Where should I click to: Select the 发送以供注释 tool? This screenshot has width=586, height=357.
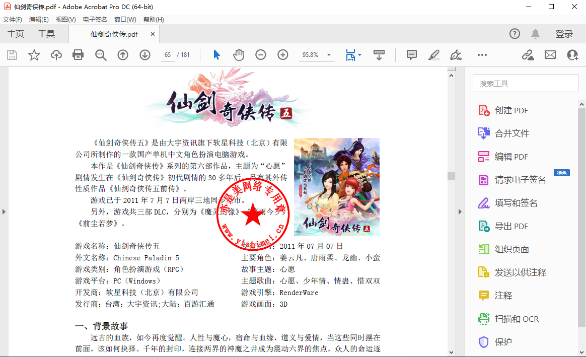click(512, 272)
